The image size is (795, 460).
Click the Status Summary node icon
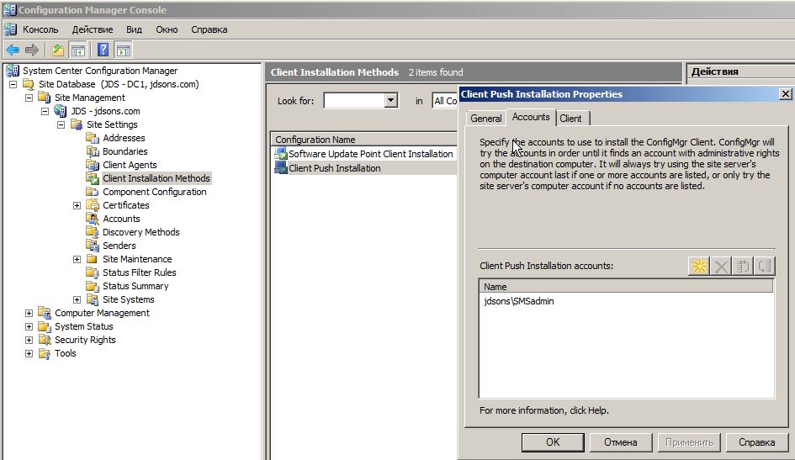click(93, 286)
